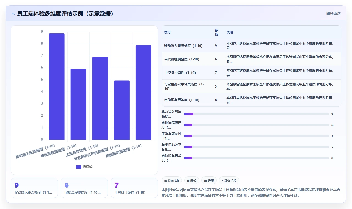Select the 移动端入职流畅度 bar in the chart
352x209 pixels.
coord(57,86)
